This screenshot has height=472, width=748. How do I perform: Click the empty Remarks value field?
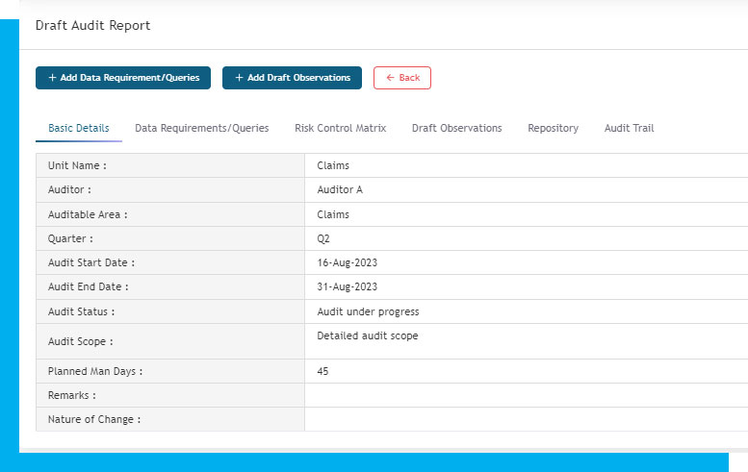[525, 395]
